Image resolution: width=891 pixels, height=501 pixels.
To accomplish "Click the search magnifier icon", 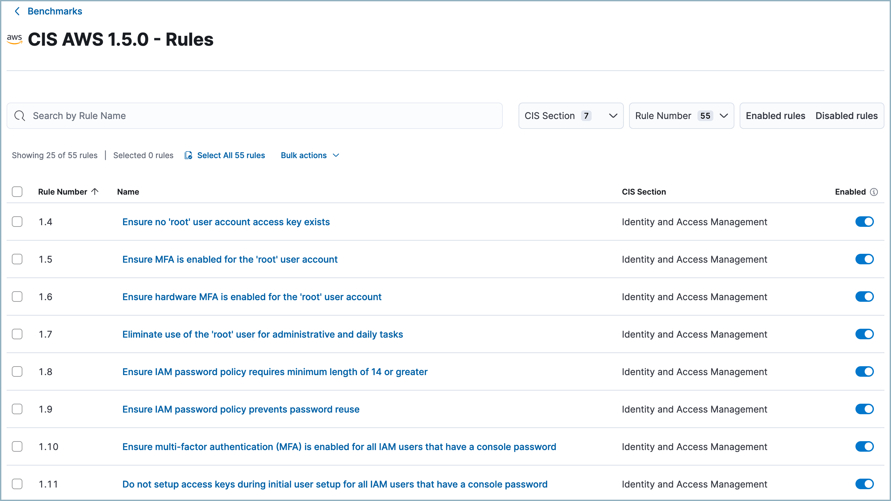I will [20, 116].
